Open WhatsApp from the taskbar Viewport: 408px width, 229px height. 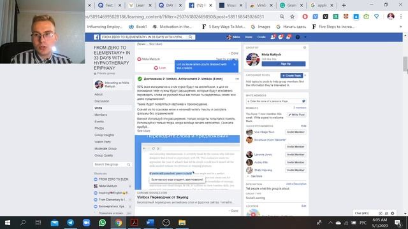coord(102,223)
